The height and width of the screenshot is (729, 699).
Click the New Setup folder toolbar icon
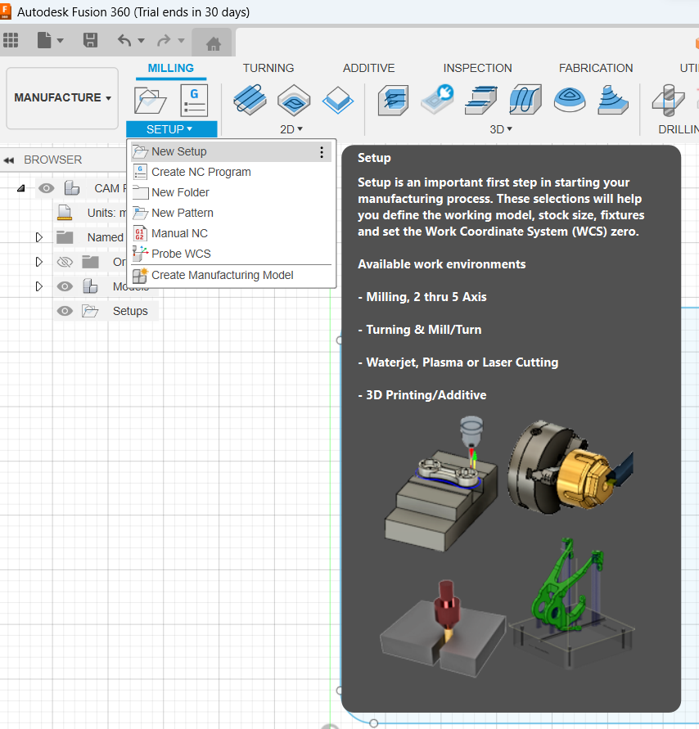[150, 100]
